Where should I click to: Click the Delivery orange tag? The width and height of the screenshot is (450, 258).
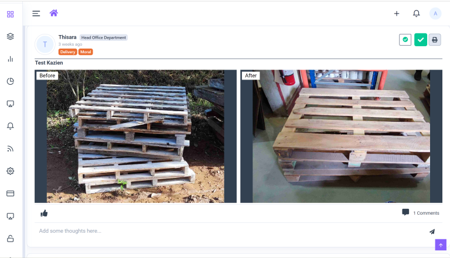(x=68, y=52)
